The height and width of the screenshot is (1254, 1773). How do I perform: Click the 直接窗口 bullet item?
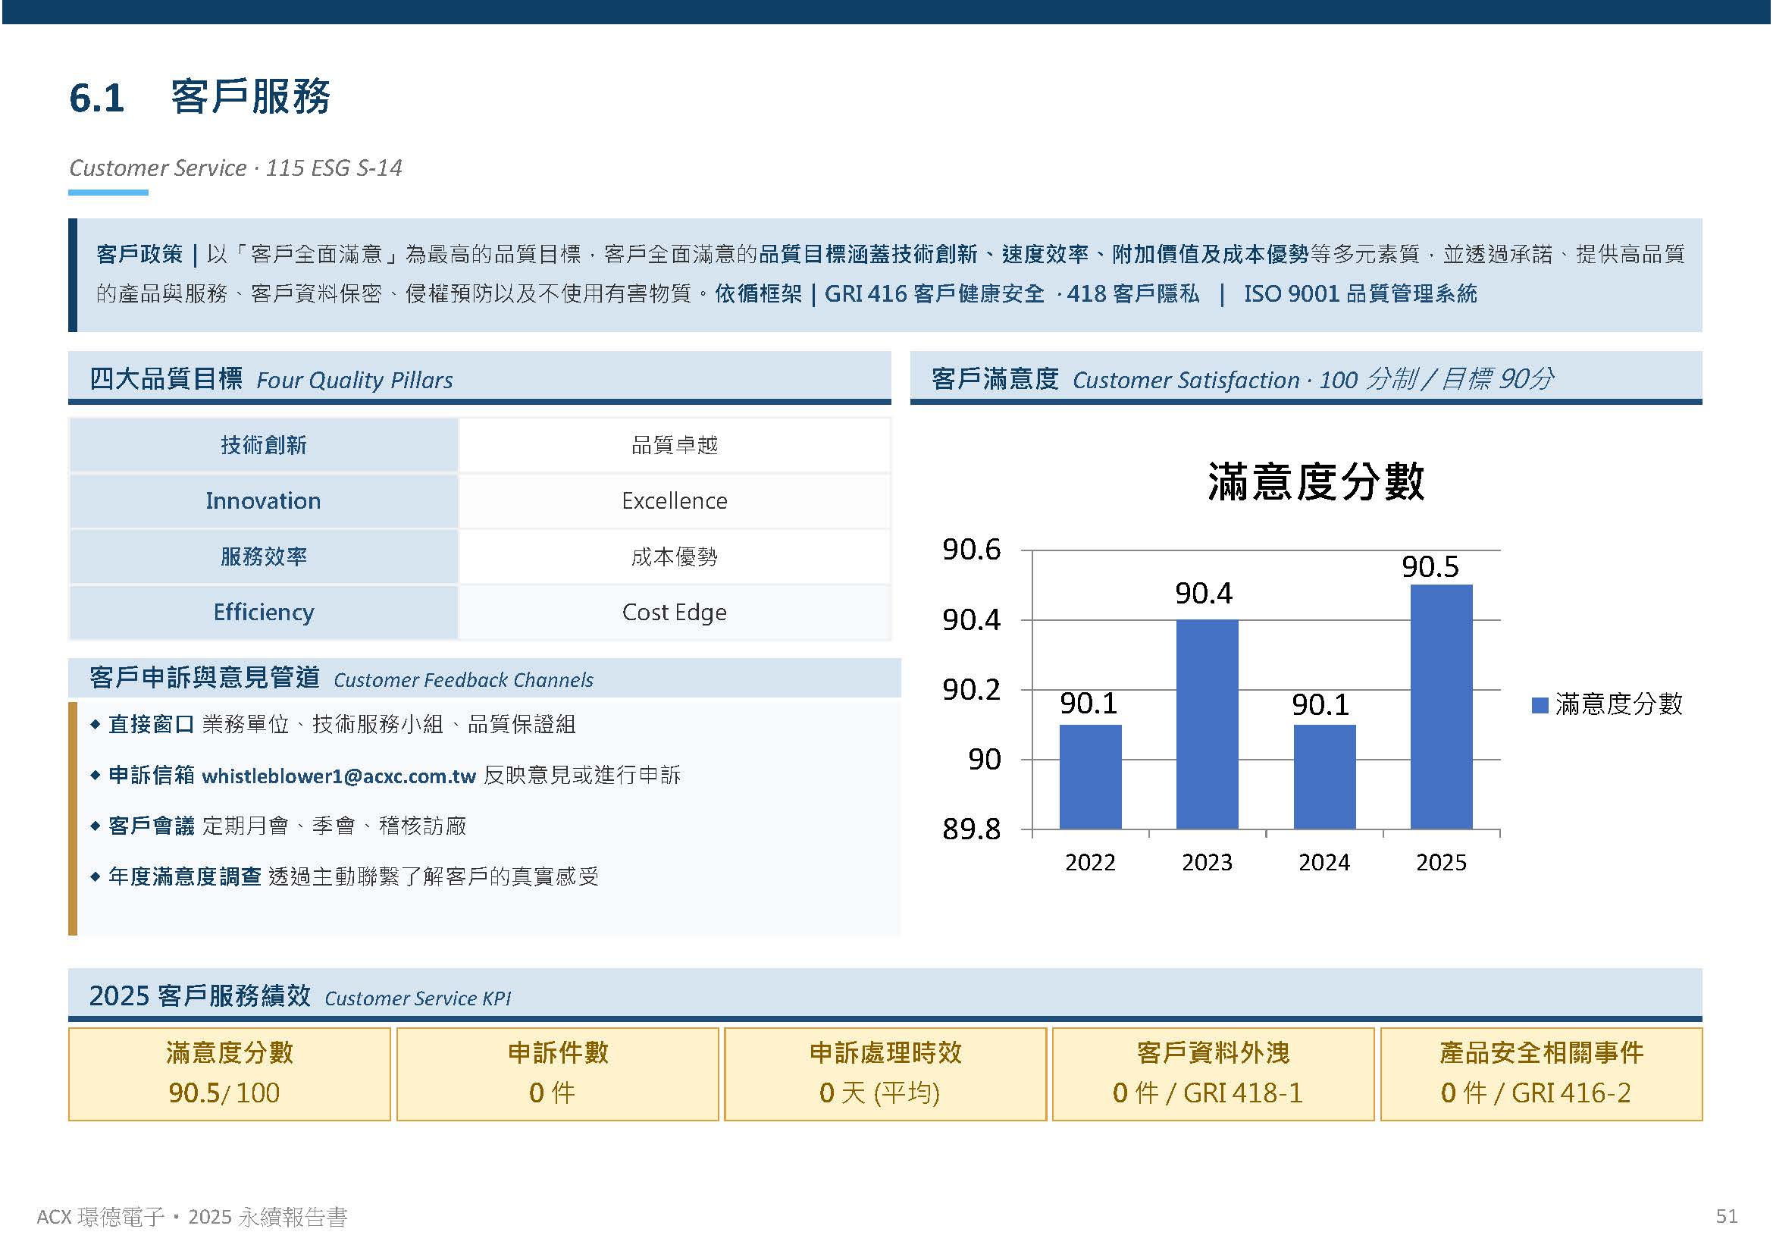334,724
